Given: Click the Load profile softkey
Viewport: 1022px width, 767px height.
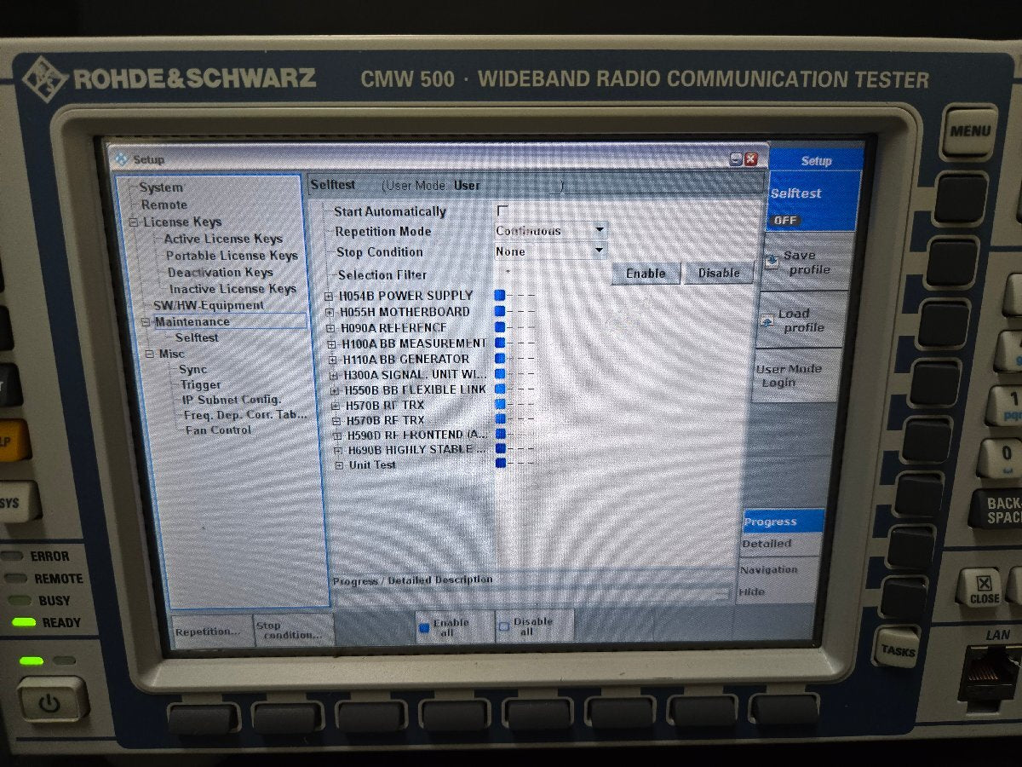Looking at the screenshot, I should (801, 320).
